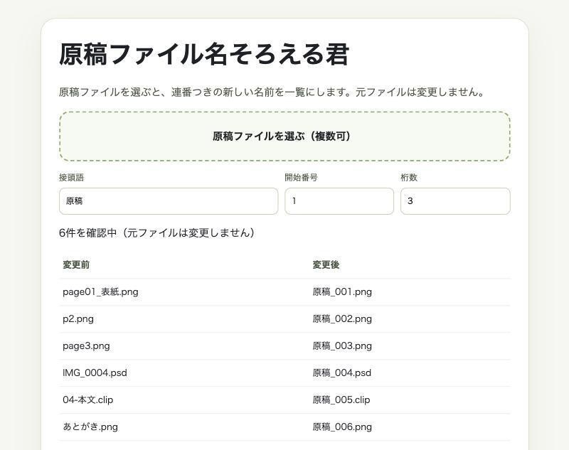This screenshot has height=450, width=569.
Task: Click the あとがき.png file name
Action: (x=90, y=427)
